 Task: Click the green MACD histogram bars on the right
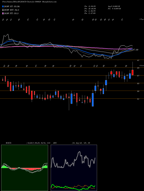(45, 167)
